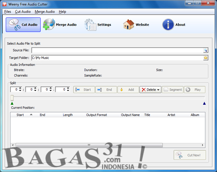
Task: Decrease the minutes spinner value
Action: (x=35, y=91)
